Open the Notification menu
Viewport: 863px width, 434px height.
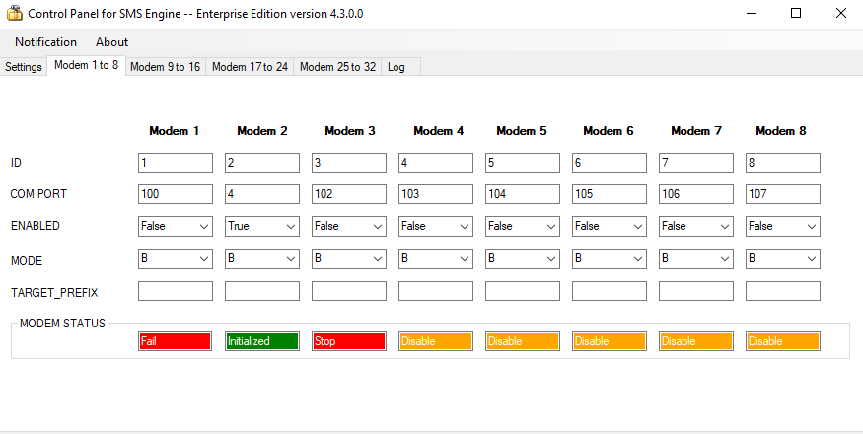tap(45, 42)
